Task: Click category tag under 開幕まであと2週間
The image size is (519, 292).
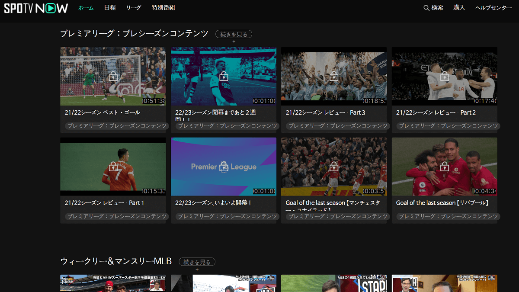Action: [x=227, y=126]
